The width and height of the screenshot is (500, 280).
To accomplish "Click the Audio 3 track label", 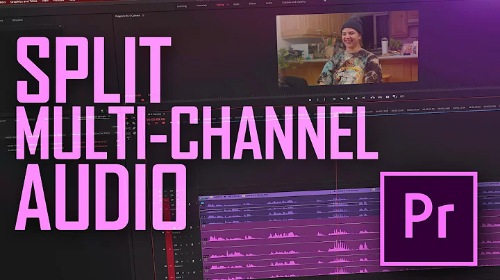I will coord(178,250).
